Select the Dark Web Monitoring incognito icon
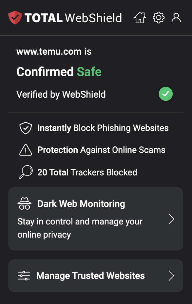The image size is (192, 304). [x=25, y=204]
